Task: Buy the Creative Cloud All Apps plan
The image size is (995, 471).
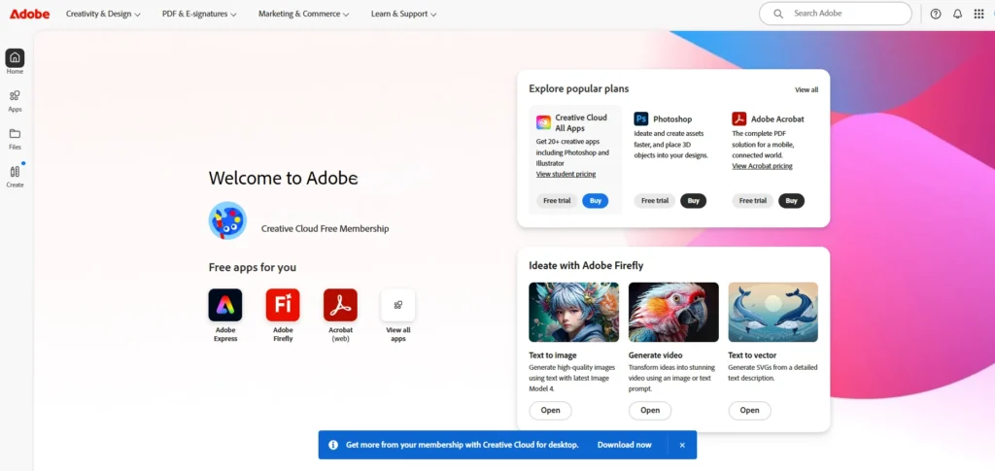Action: click(596, 201)
